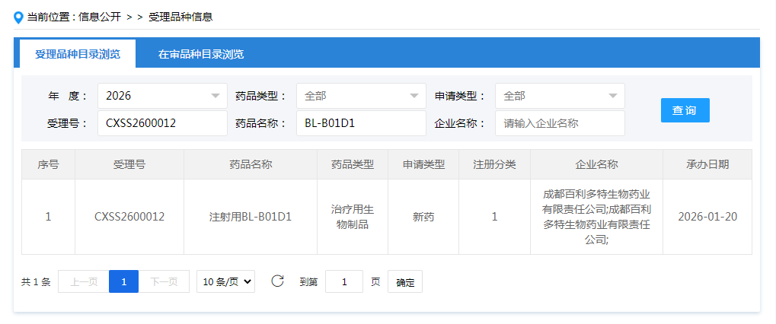Click the location pin icon
Image resolution: width=776 pixels, height=324 pixels.
pos(19,17)
